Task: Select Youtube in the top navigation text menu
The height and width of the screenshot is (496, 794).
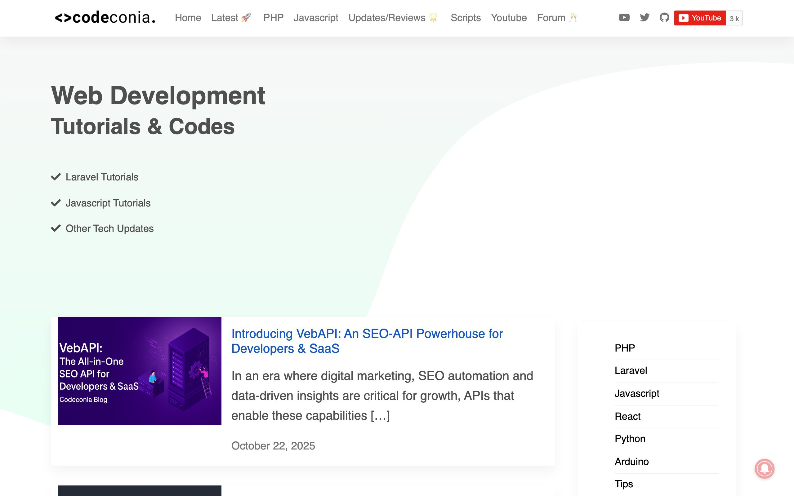Action: coord(509,18)
